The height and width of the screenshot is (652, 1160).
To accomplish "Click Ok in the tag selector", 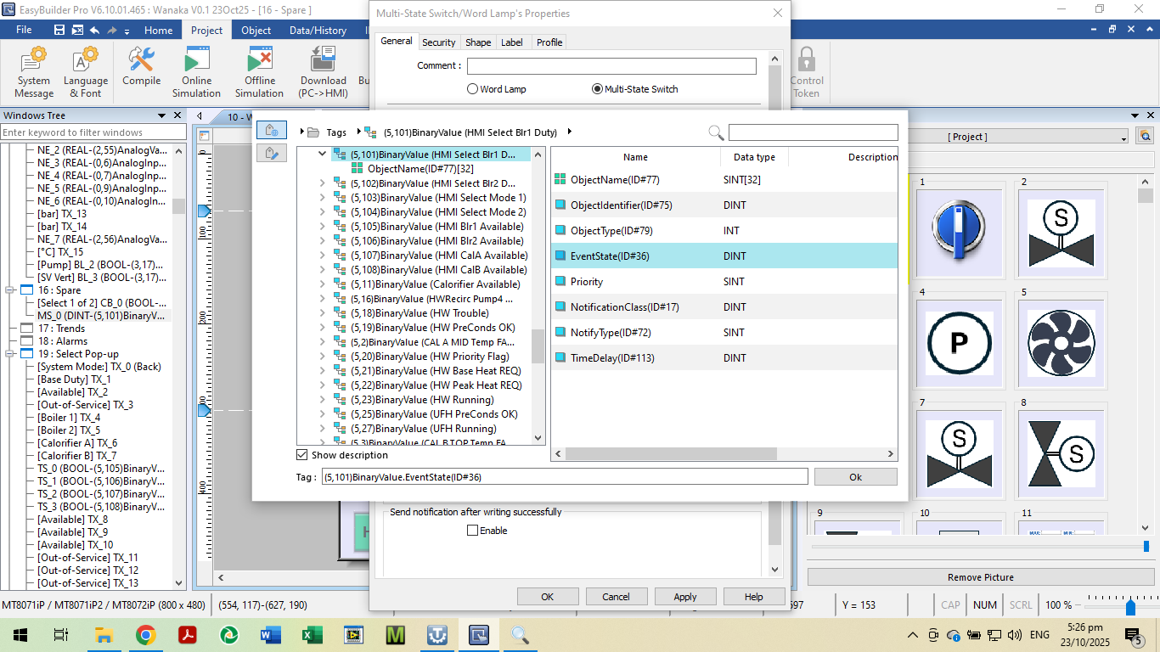I will point(855,477).
